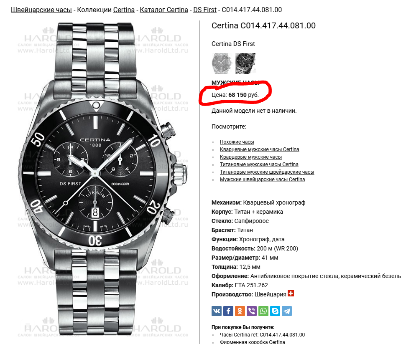Navigate to the DS First breadcrumb
The height and width of the screenshot is (344, 406).
pyautogui.click(x=205, y=10)
